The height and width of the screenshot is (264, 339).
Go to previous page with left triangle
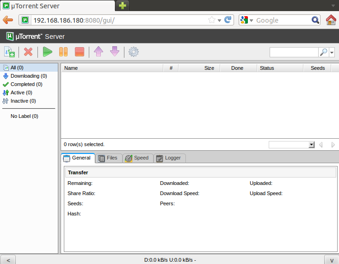coord(321,145)
